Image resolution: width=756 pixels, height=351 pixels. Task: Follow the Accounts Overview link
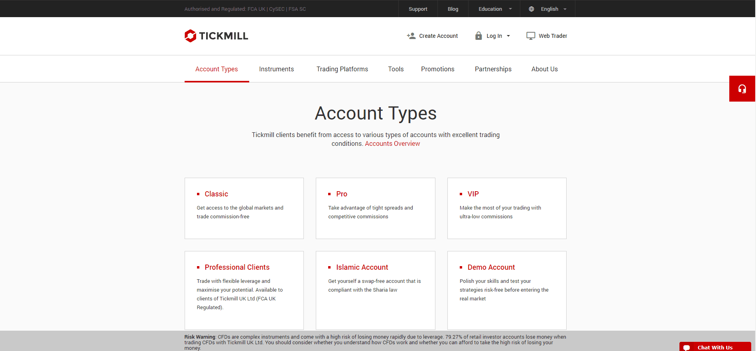(392, 143)
